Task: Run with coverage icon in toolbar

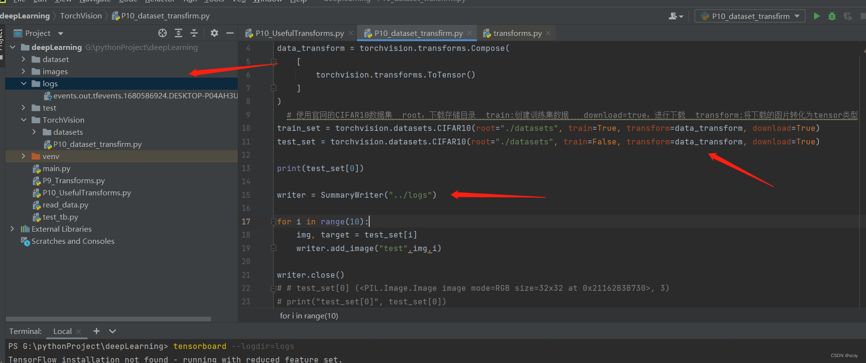Action: point(848,16)
